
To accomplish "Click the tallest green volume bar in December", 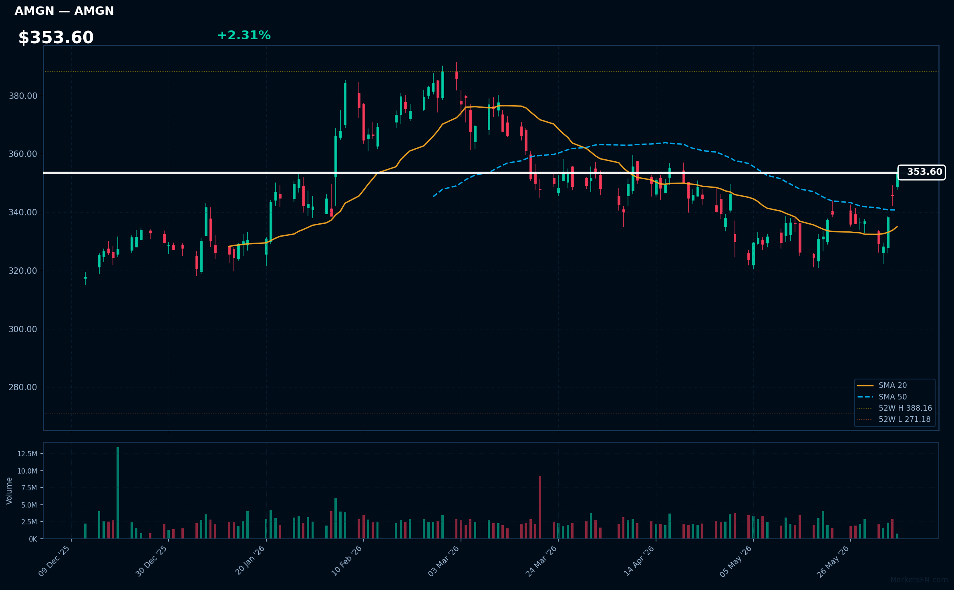I will click(x=118, y=493).
